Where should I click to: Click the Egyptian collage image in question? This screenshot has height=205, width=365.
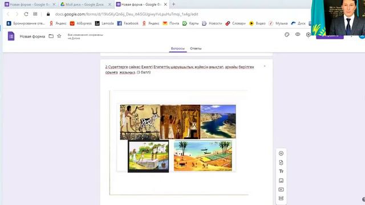point(178,138)
